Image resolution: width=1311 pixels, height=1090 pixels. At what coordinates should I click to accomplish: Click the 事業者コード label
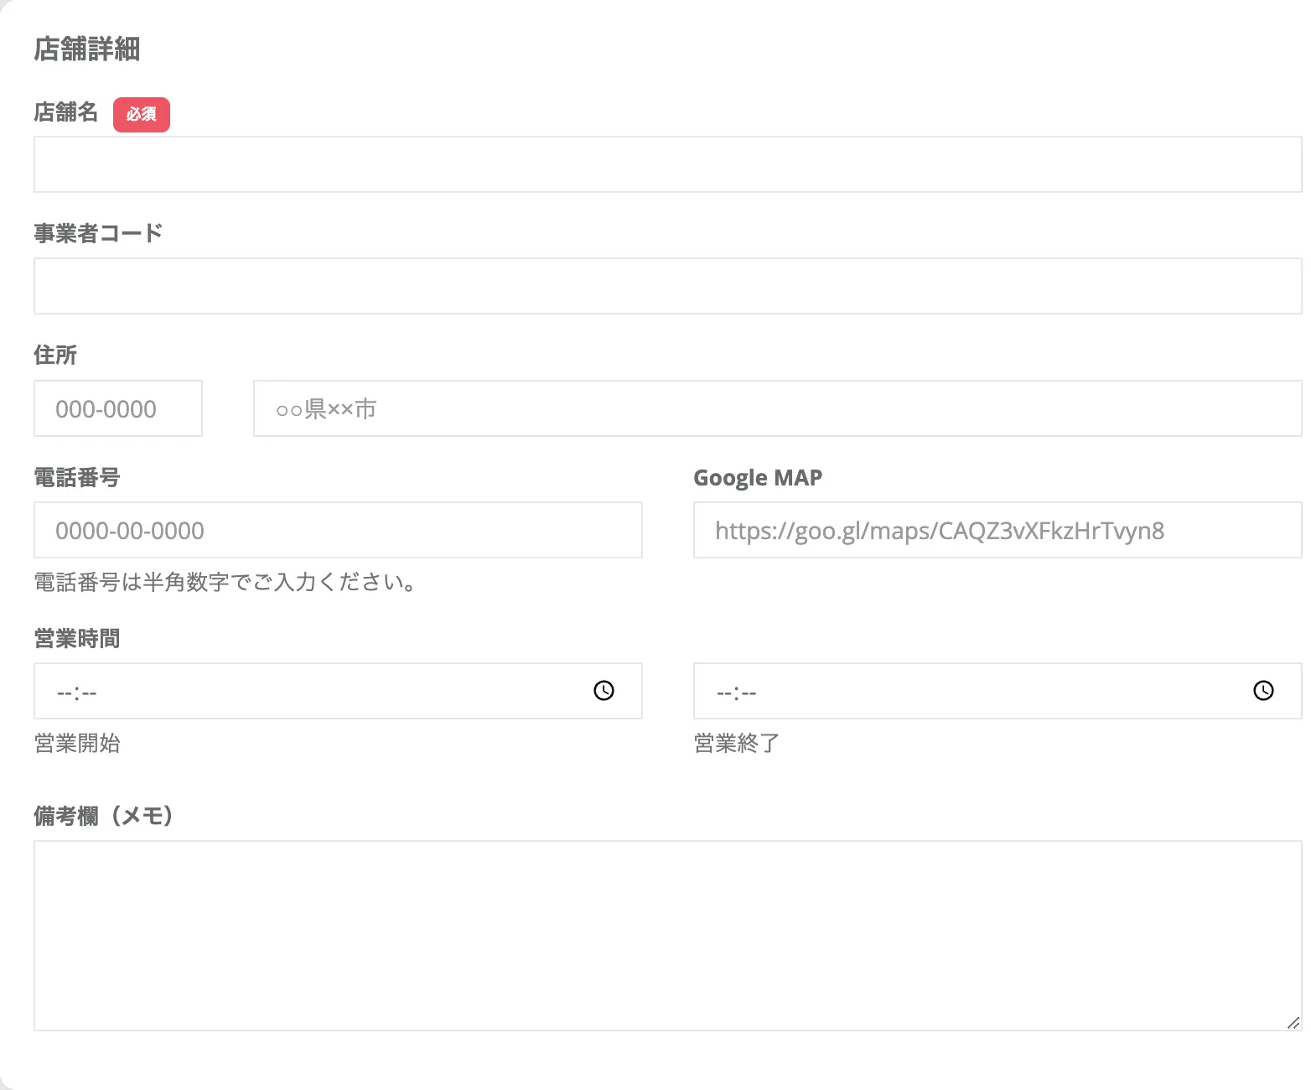[x=98, y=233]
